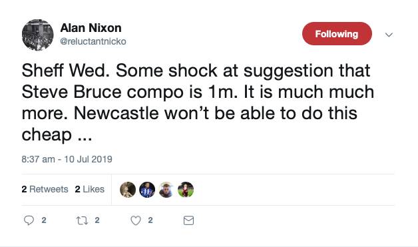The height and width of the screenshot is (247, 418).
Task: Open Alan Nixon's profile picture
Action: (x=37, y=35)
